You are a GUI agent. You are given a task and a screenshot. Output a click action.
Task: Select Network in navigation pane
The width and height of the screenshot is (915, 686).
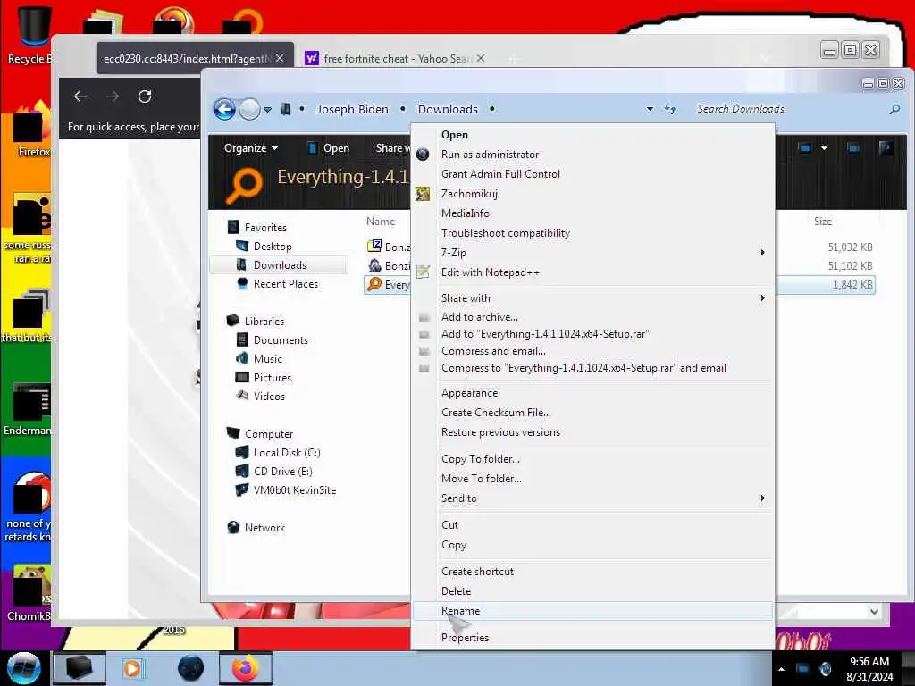(x=264, y=527)
